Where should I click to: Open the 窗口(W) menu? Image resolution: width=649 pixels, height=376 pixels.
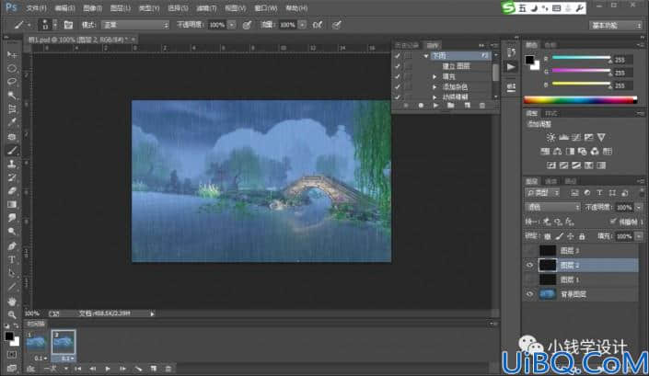pos(266,8)
